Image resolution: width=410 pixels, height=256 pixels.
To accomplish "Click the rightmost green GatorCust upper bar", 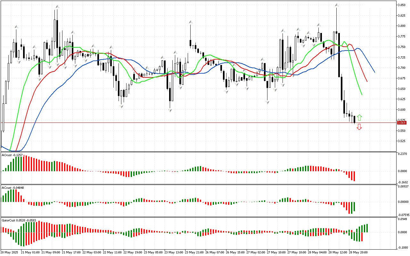I will click(x=366, y=228).
